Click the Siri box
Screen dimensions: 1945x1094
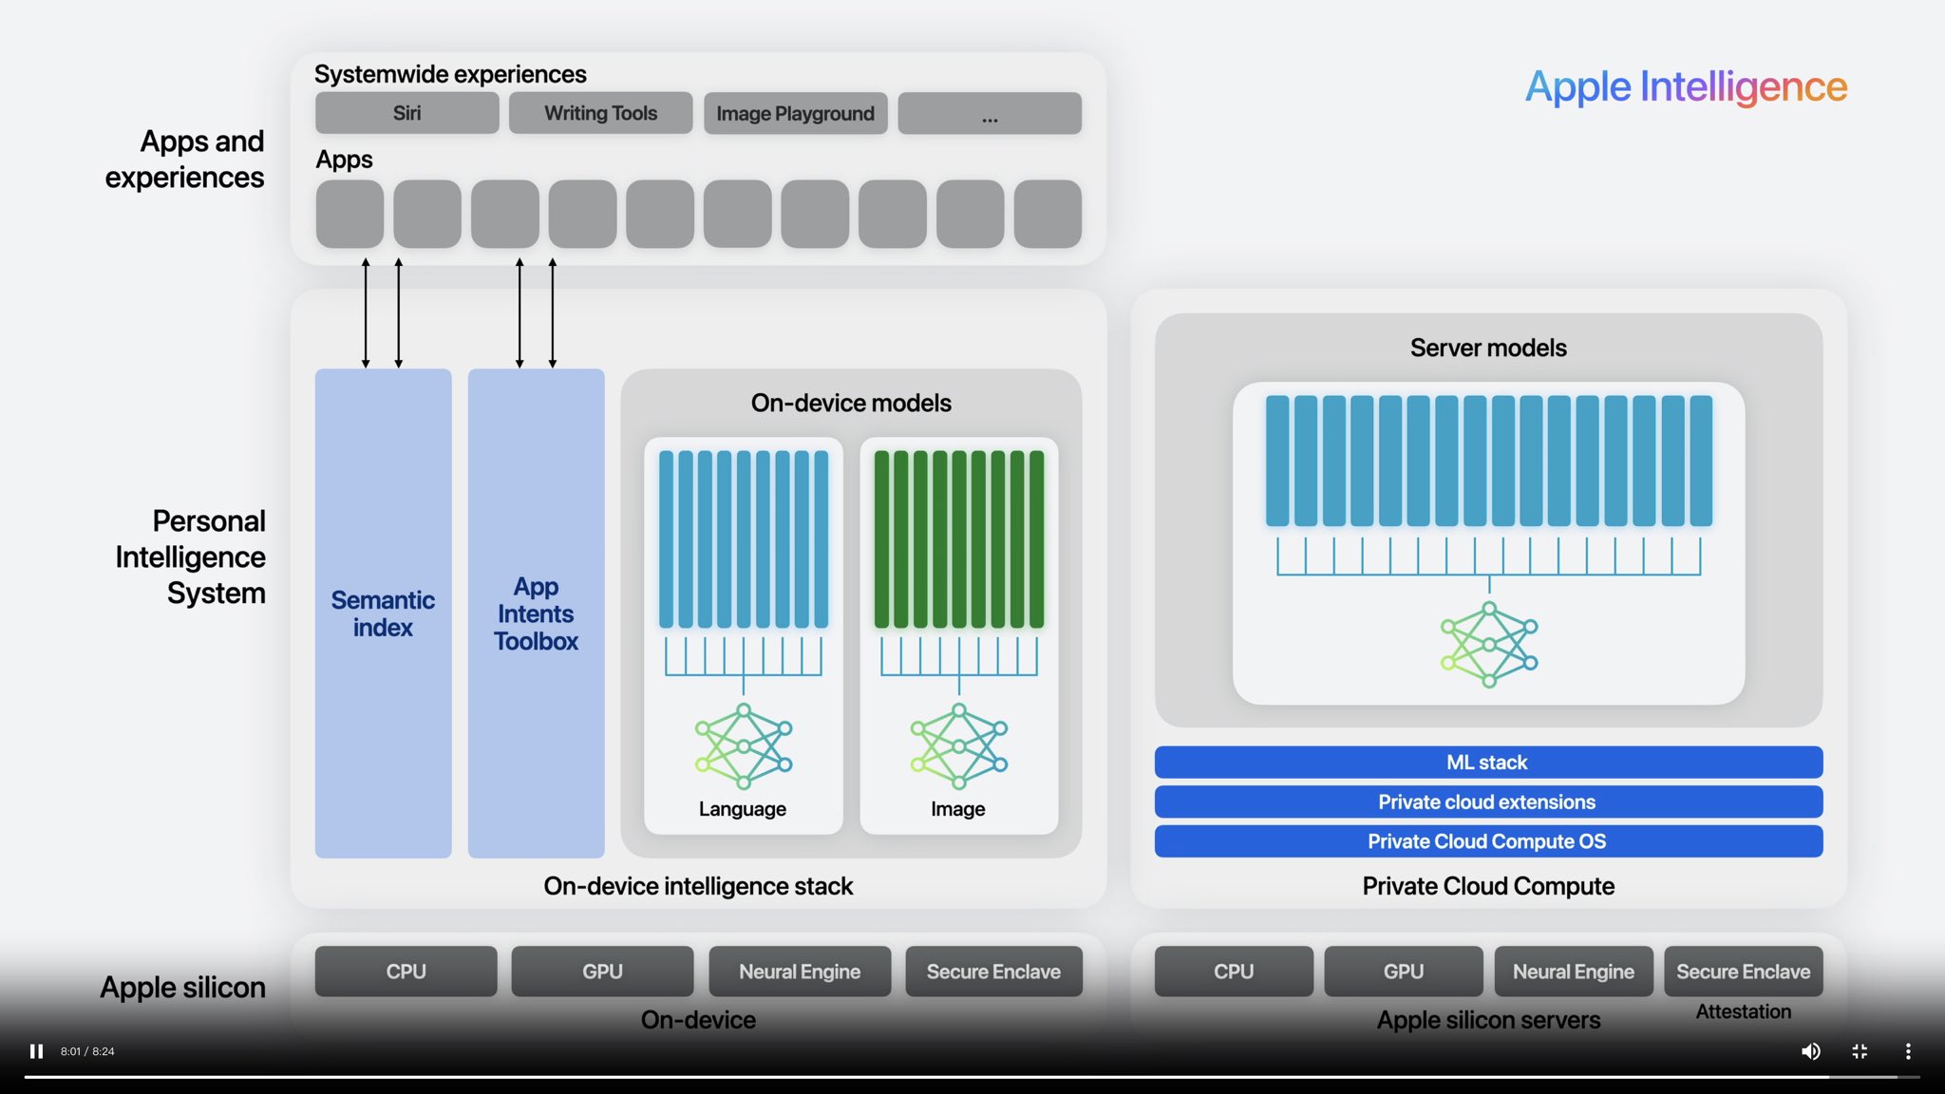pos(406,113)
